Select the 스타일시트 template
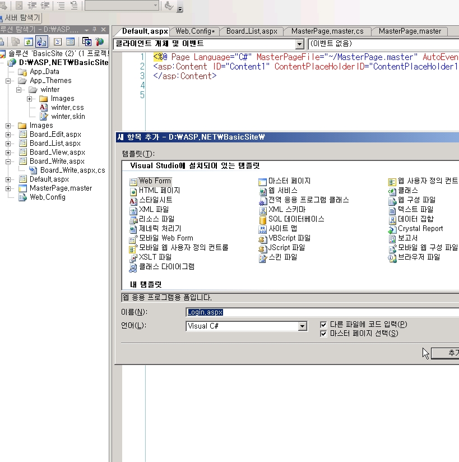Image resolution: width=459 pixels, height=462 pixels. pyautogui.click(x=151, y=200)
